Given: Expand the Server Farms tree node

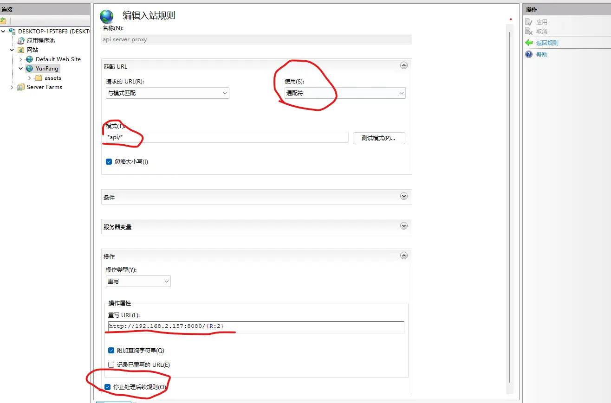Looking at the screenshot, I should pos(12,87).
